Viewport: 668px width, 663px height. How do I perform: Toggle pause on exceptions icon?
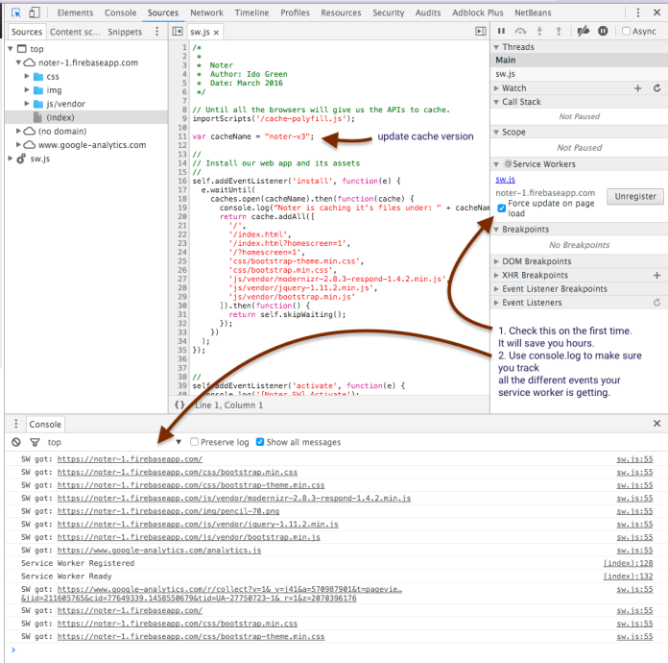click(x=603, y=31)
